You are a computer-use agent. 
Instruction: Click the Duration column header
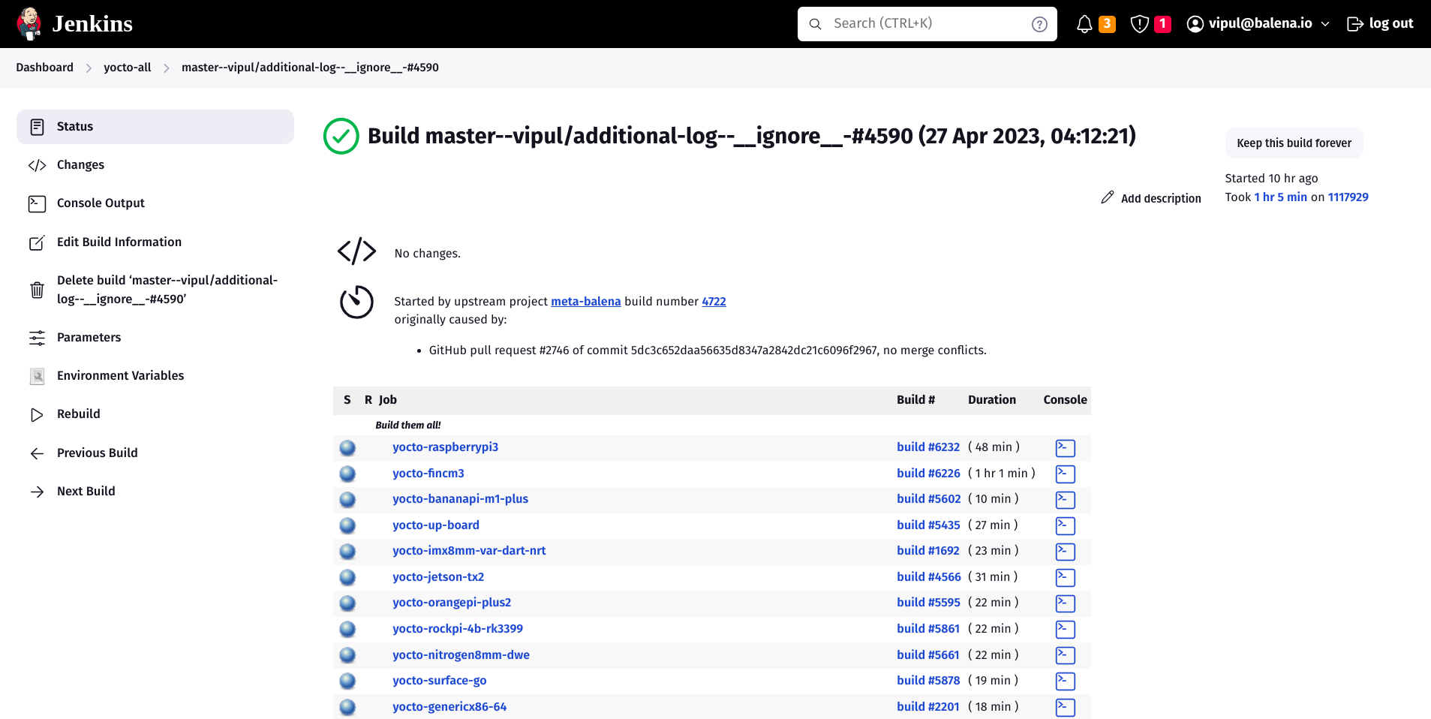[x=992, y=400]
